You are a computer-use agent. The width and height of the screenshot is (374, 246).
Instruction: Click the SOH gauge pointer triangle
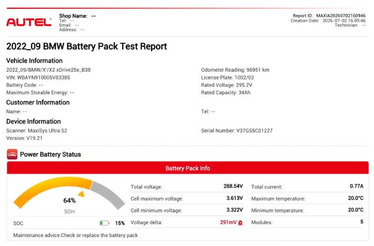(x=81, y=194)
